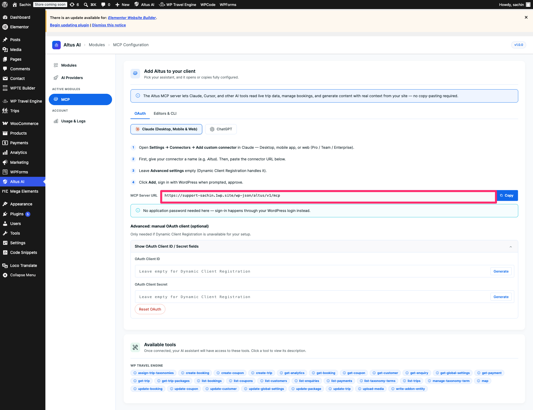Click the Dashboard sidebar icon
Viewport: 533px width, 410px height.
tap(5, 17)
